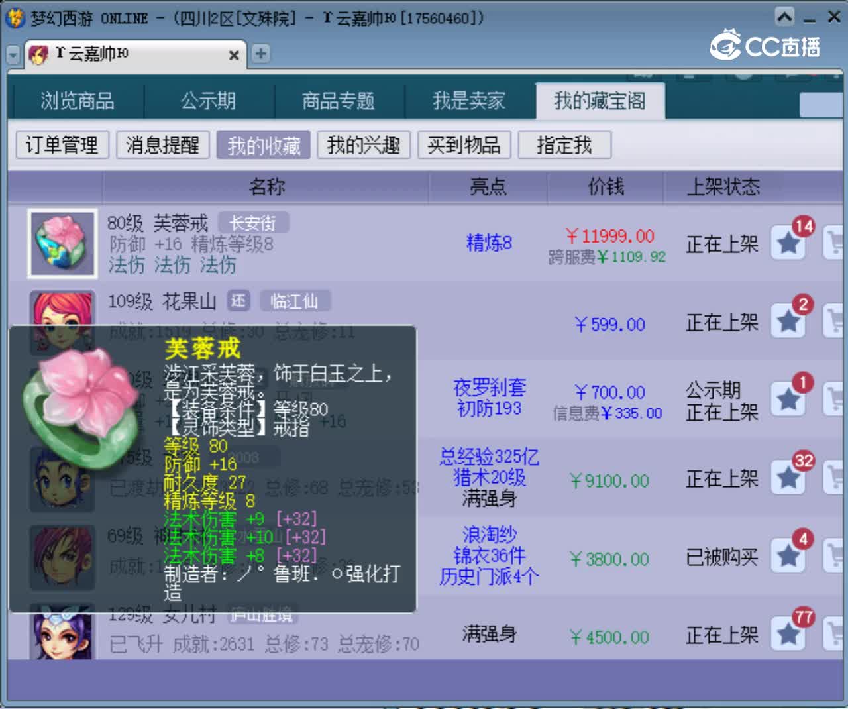The image size is (848, 709).
Task: Click the 临江仙 server tag
Action: 294,301
